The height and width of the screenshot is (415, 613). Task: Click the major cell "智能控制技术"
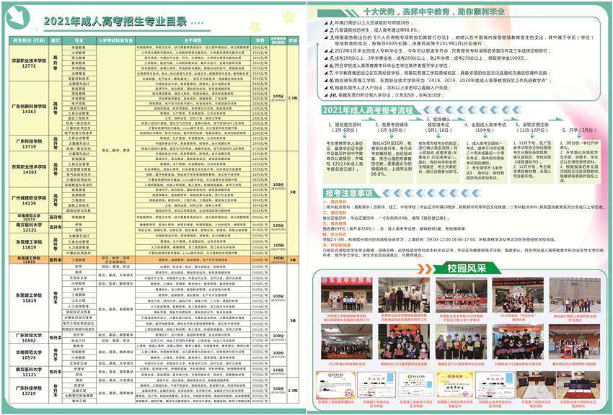point(79,79)
